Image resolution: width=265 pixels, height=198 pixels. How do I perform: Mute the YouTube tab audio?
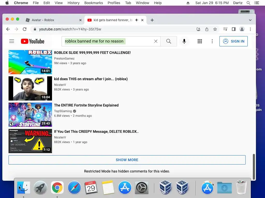tap(137, 20)
